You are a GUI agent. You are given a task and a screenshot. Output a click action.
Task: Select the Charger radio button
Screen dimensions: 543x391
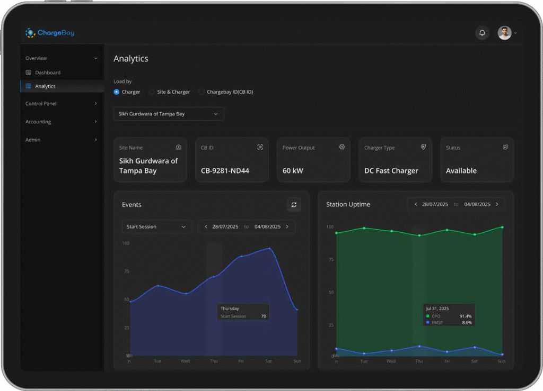click(117, 92)
